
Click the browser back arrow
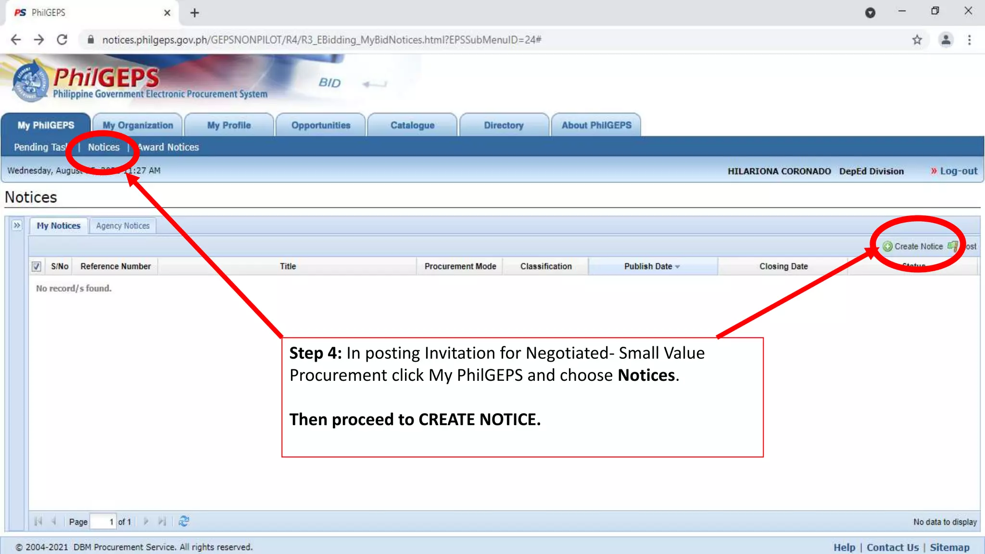coord(16,40)
